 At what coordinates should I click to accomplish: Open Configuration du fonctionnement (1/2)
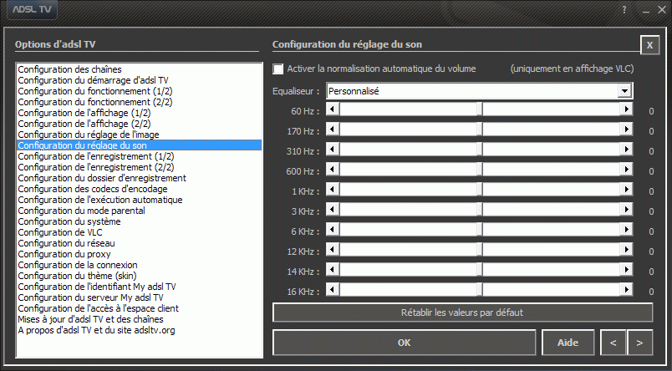pyautogui.click(x=139, y=91)
